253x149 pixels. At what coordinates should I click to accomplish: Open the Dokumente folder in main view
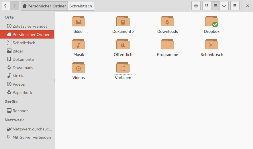click(123, 21)
